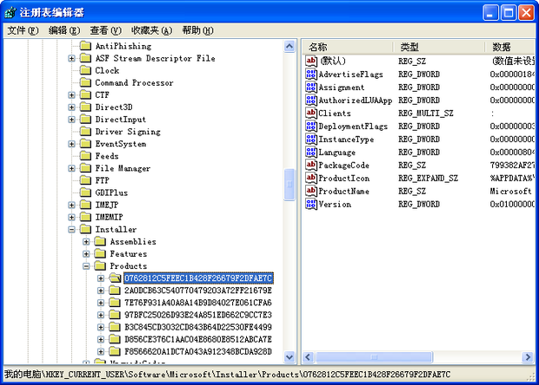Viewport: 539px width, 385px height.
Task: Select the Features registry key
Action: (x=128, y=254)
